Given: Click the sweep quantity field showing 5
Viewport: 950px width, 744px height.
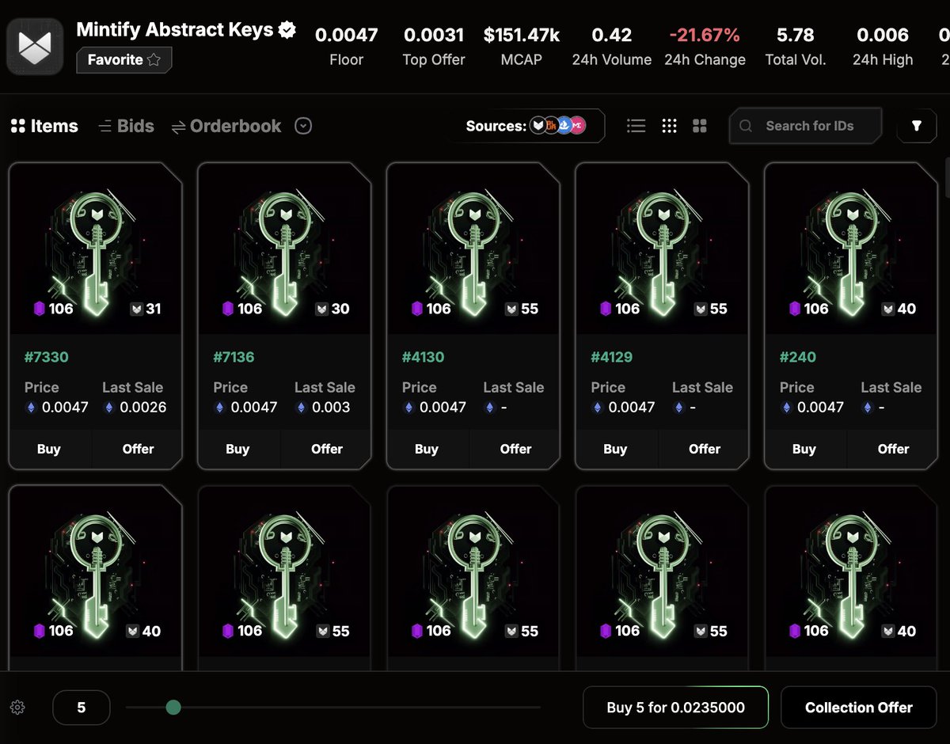Looking at the screenshot, I should click(82, 708).
